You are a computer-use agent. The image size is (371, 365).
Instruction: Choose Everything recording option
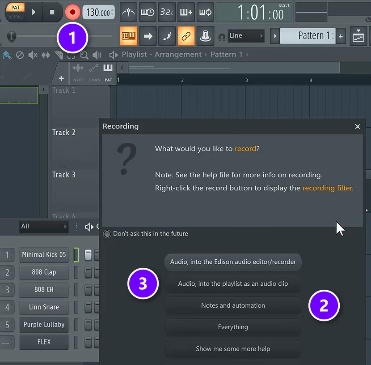click(233, 327)
